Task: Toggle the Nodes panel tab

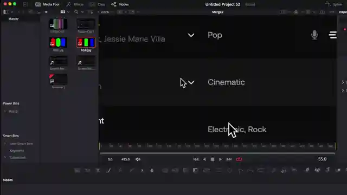Action: [120, 4]
